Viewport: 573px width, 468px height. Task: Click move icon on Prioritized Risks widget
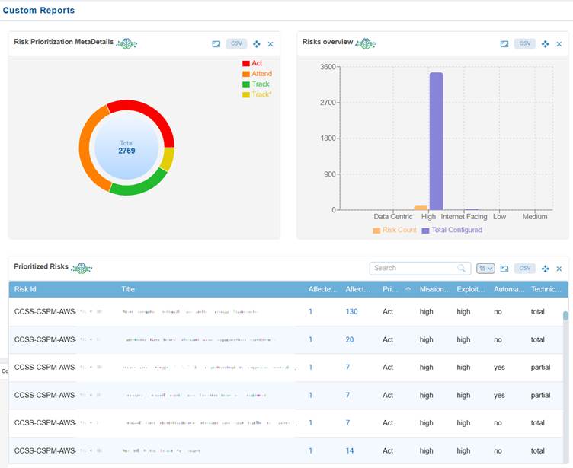pos(546,269)
